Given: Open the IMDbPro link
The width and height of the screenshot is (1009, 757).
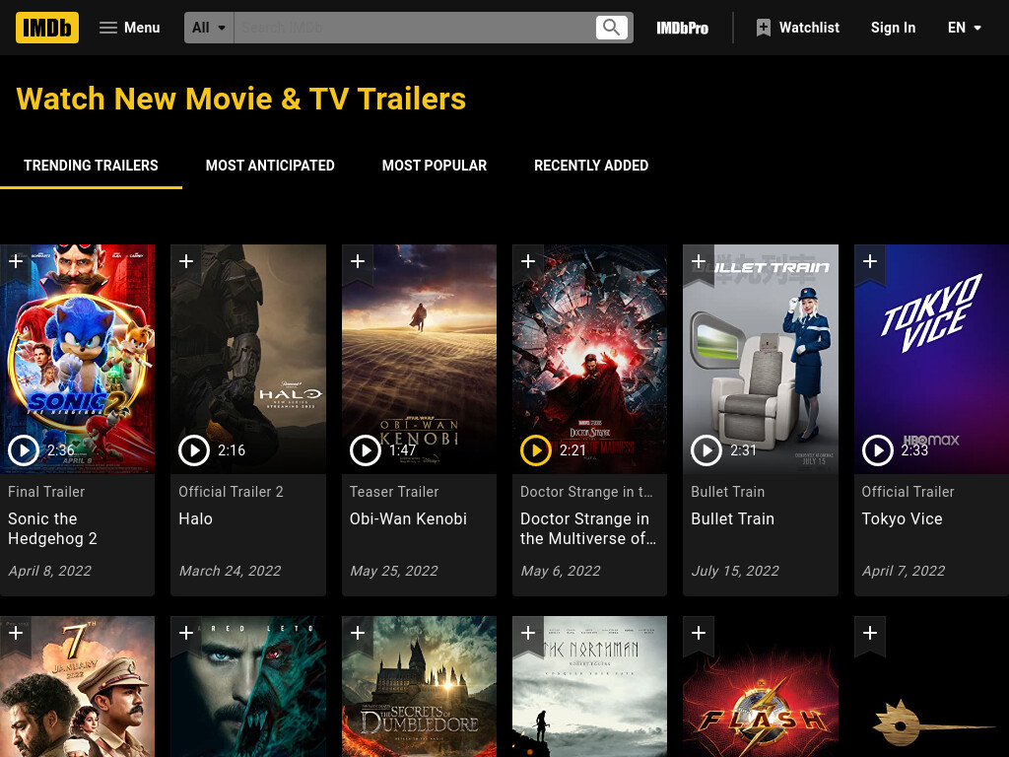Looking at the screenshot, I should point(682,28).
